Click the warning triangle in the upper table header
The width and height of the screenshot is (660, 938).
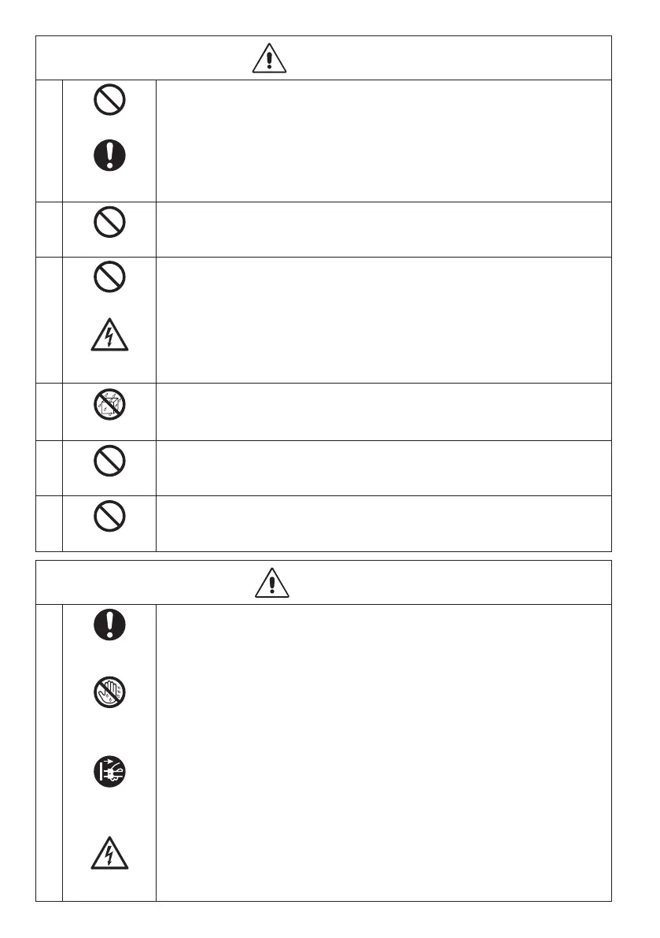[x=269, y=58]
